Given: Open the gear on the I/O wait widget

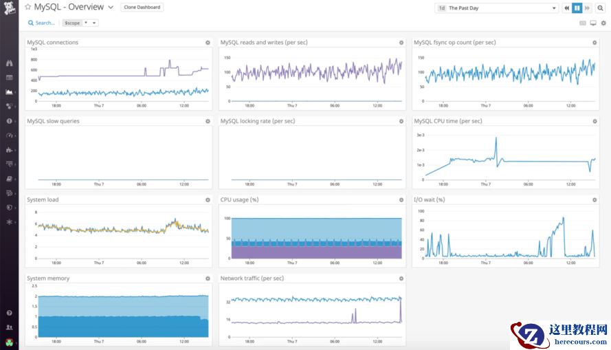Looking at the screenshot, I should point(595,200).
